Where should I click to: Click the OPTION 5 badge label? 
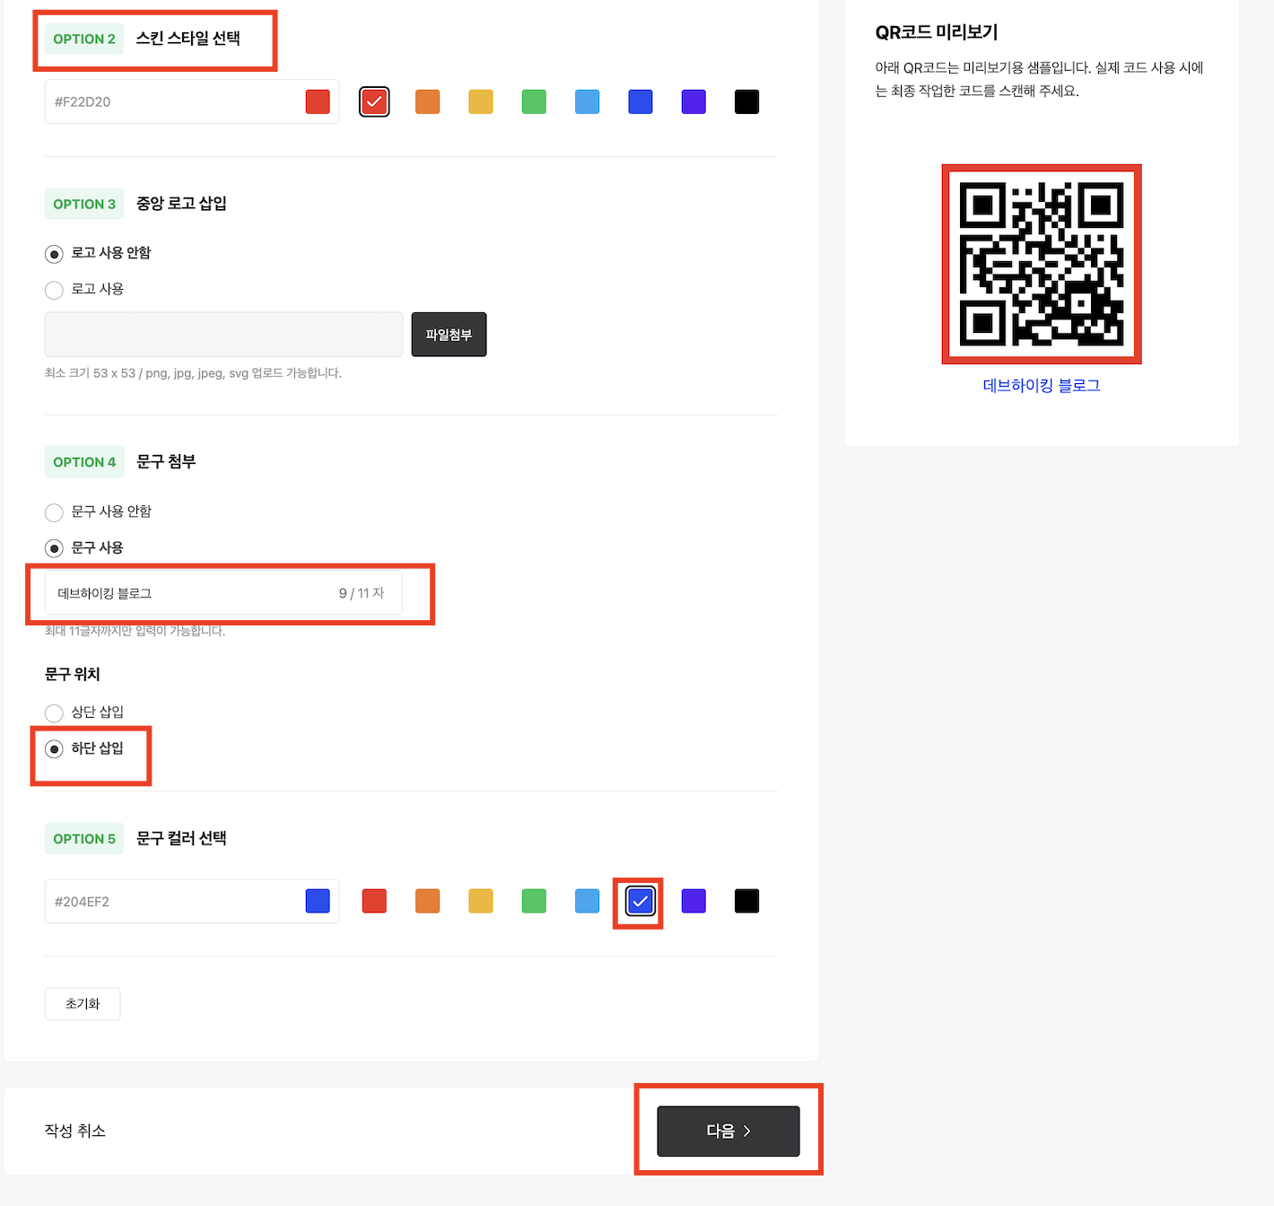(84, 839)
